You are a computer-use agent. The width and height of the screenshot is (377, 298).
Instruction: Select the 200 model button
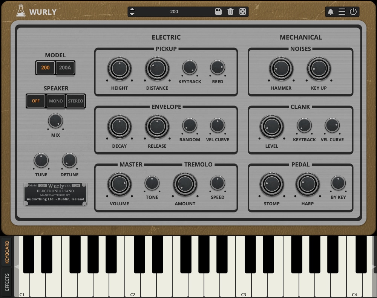tap(45, 68)
